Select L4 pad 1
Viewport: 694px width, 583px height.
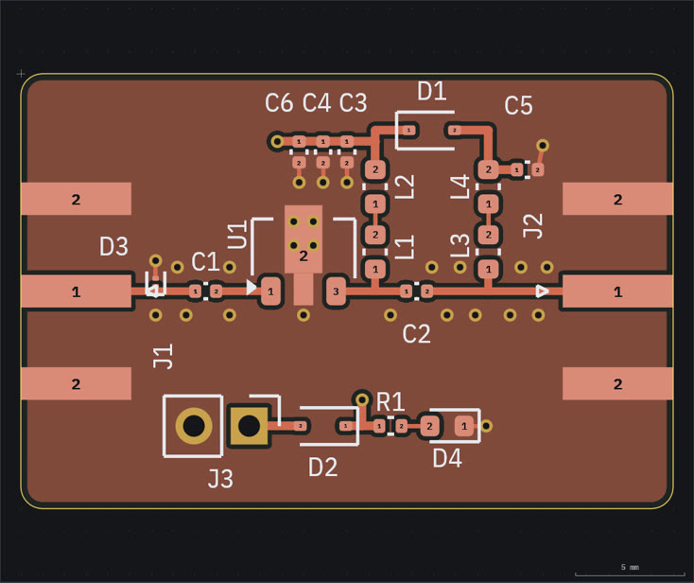point(488,203)
